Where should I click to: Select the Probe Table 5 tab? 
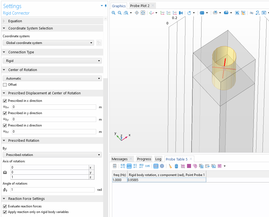click(x=177, y=159)
